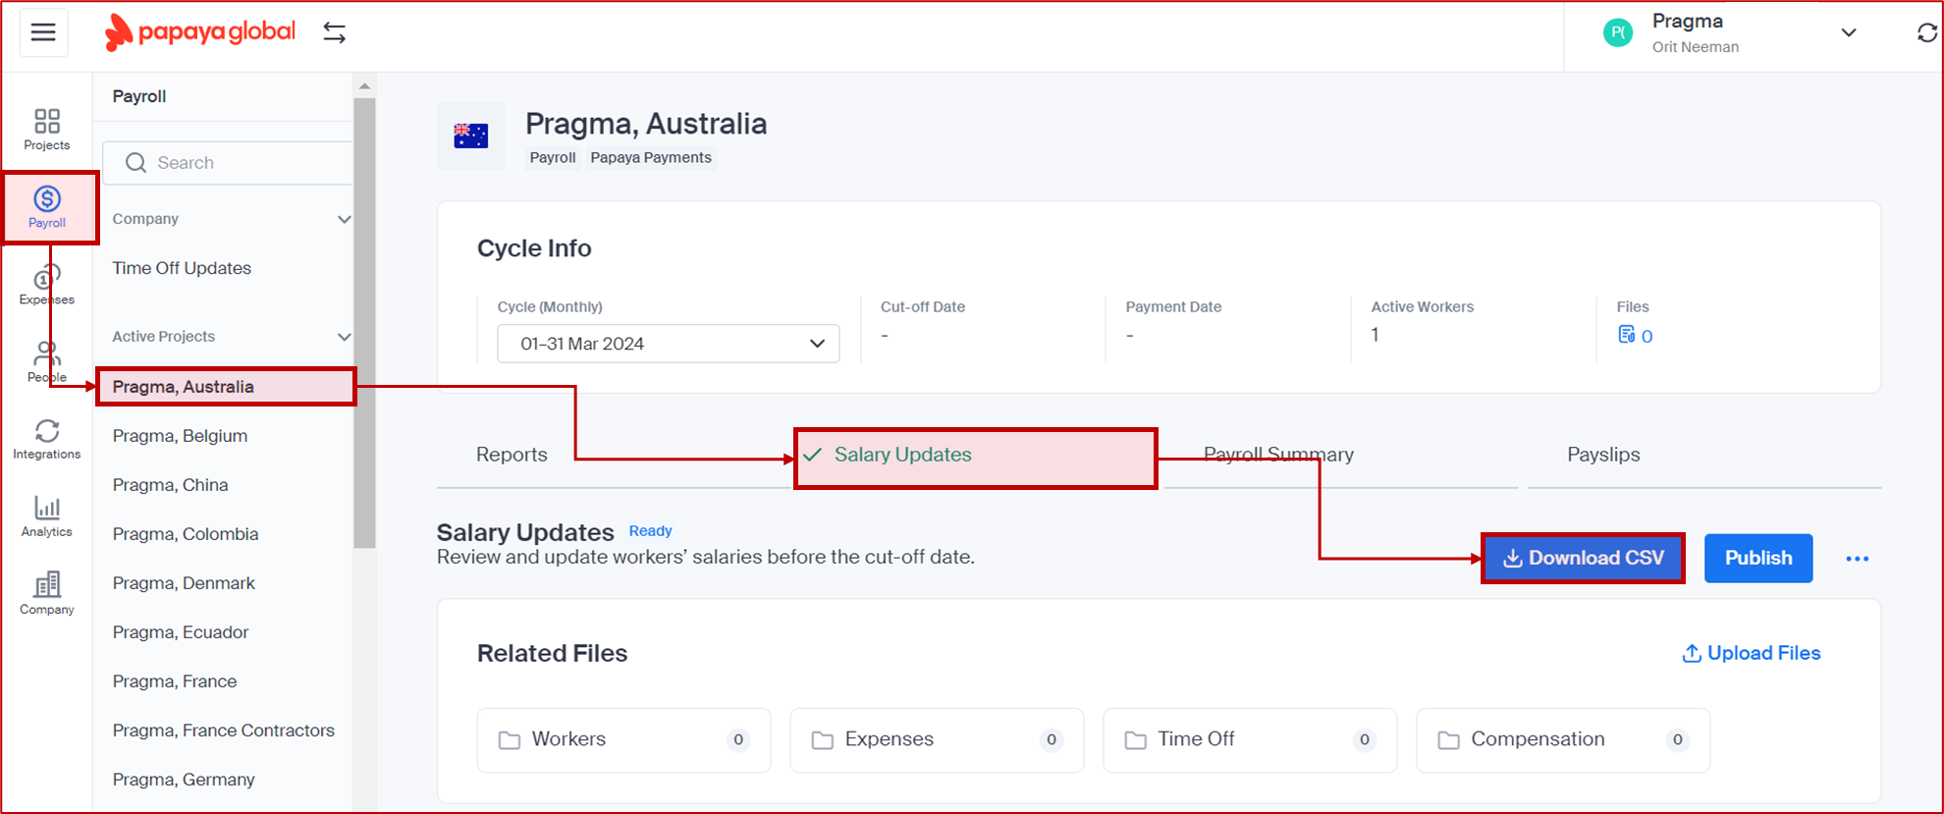Viewport: 1944px width, 814px height.
Task: Select Pragma, Belgium project
Action: (x=180, y=436)
